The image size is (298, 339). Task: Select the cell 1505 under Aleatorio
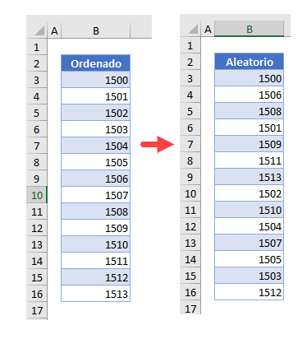tap(250, 259)
